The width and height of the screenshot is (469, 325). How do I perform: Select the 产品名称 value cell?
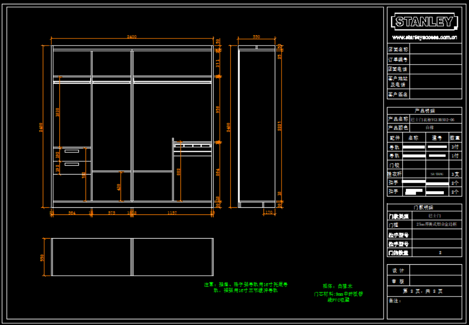(x=435, y=120)
